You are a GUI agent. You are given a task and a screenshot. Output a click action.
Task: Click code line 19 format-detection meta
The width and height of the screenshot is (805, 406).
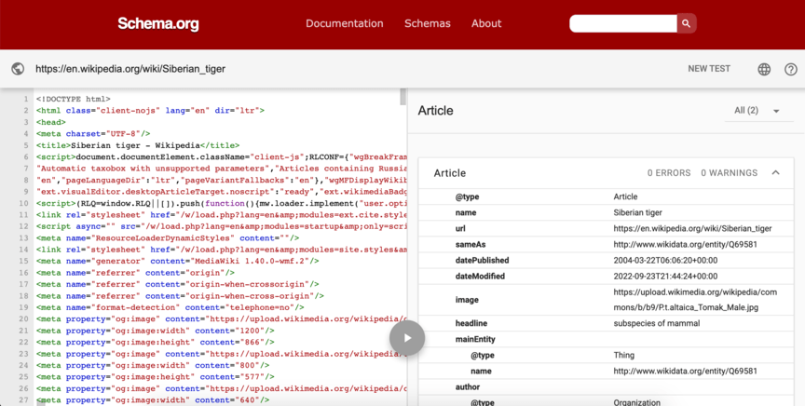click(170, 307)
